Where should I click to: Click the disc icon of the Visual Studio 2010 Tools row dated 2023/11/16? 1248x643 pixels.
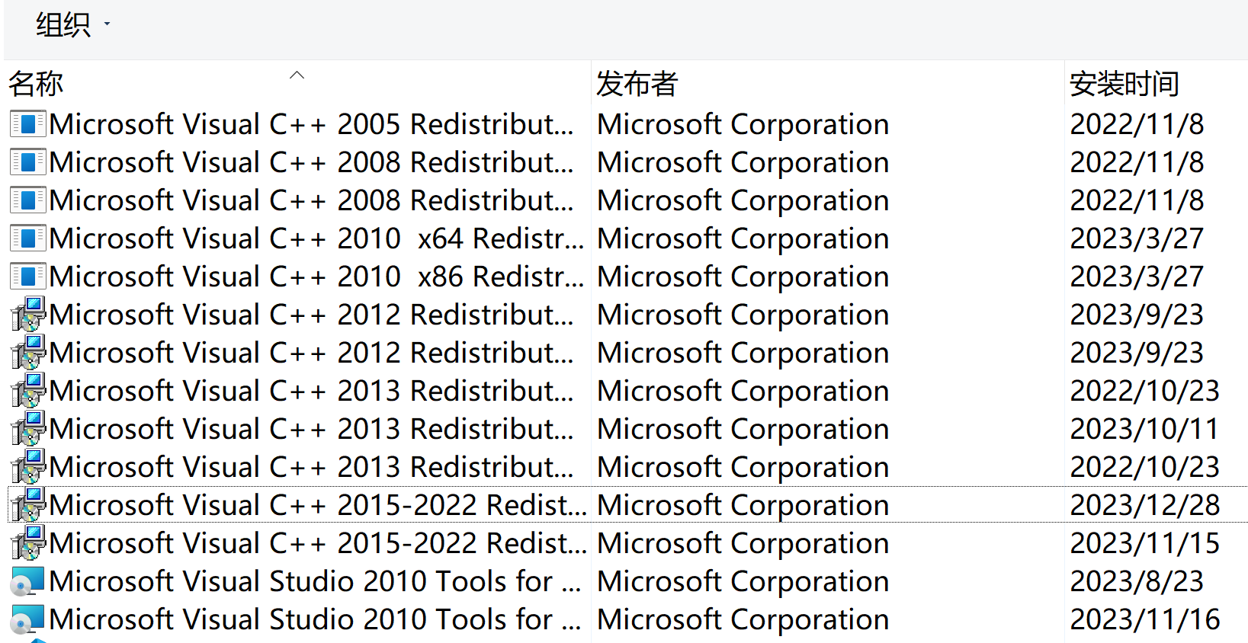[x=28, y=619]
